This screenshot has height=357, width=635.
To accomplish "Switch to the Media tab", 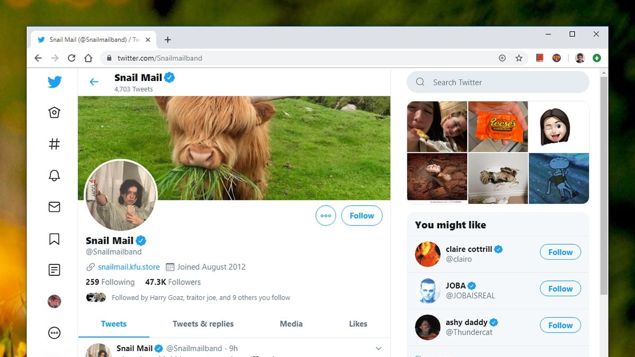I will (x=291, y=324).
